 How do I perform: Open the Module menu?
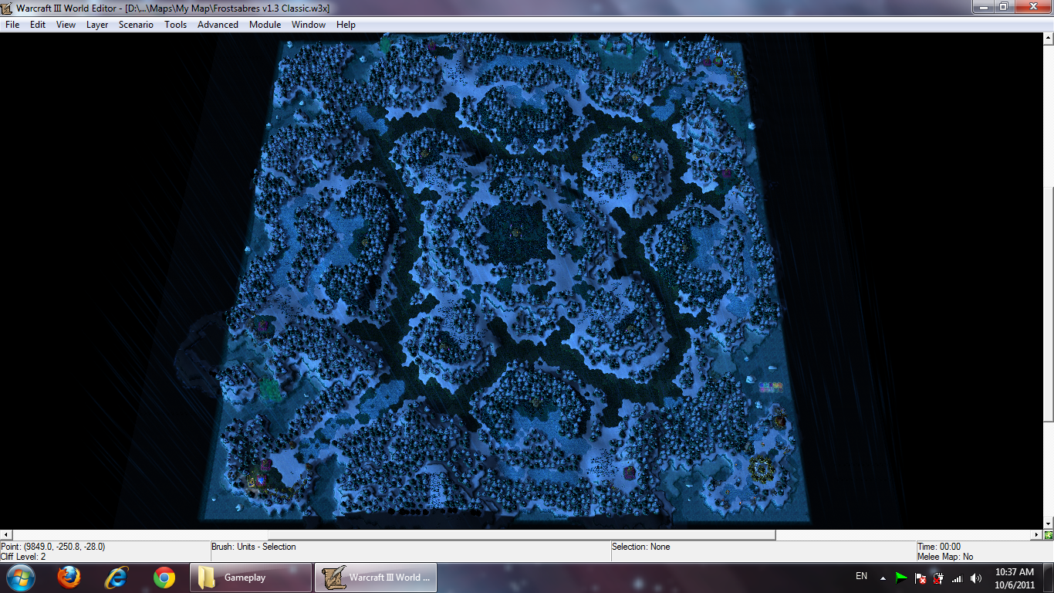[265, 25]
